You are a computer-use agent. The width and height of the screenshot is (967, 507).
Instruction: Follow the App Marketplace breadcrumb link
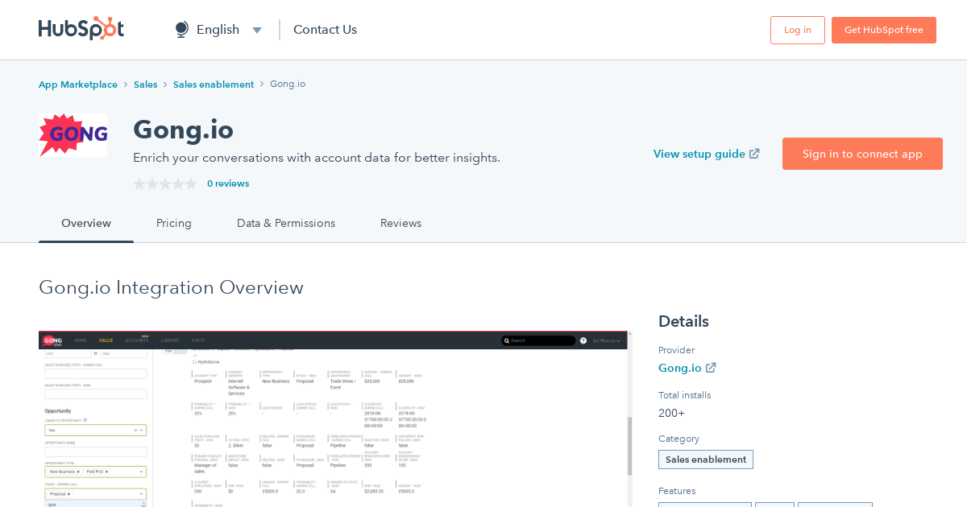tap(77, 84)
